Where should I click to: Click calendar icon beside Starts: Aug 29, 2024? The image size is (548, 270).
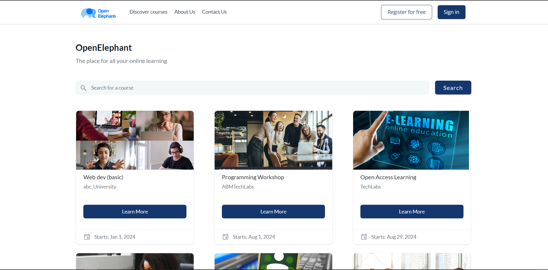(364, 237)
